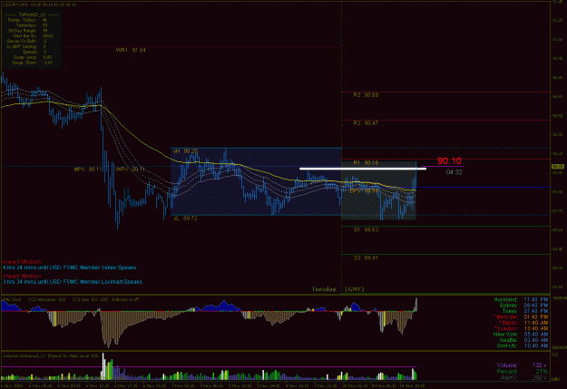
Task: Click the yH 90.25 yesterday-high label
Action: (185, 151)
